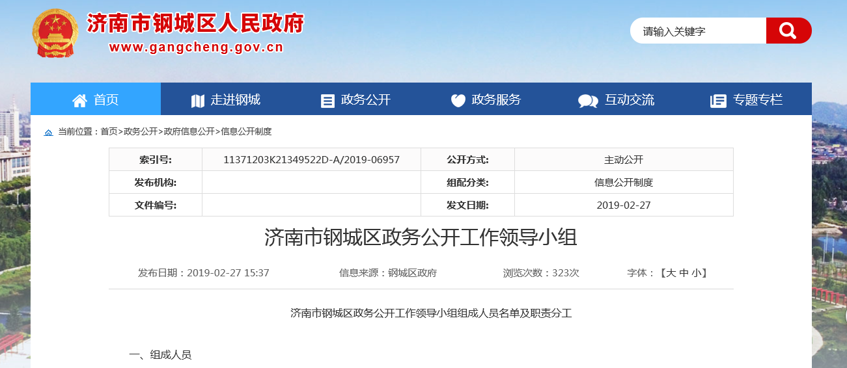847x368 pixels.
Task: Click the 2019-02-27 发文日期 cell
Action: pos(624,205)
